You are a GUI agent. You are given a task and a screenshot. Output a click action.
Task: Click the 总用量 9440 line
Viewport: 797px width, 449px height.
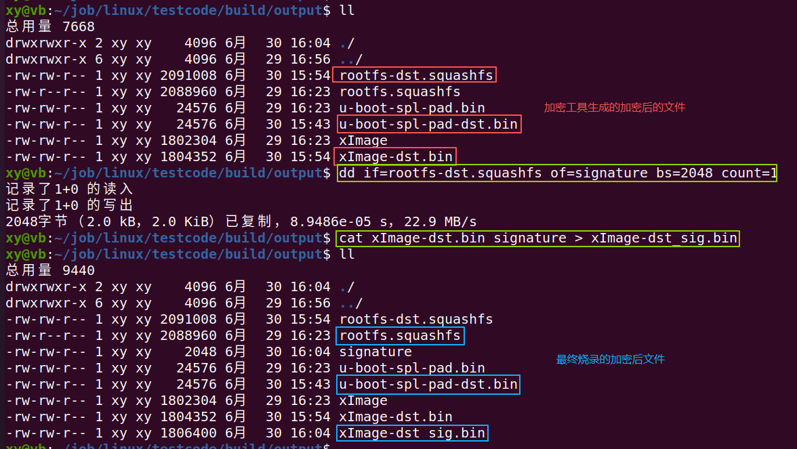point(50,270)
